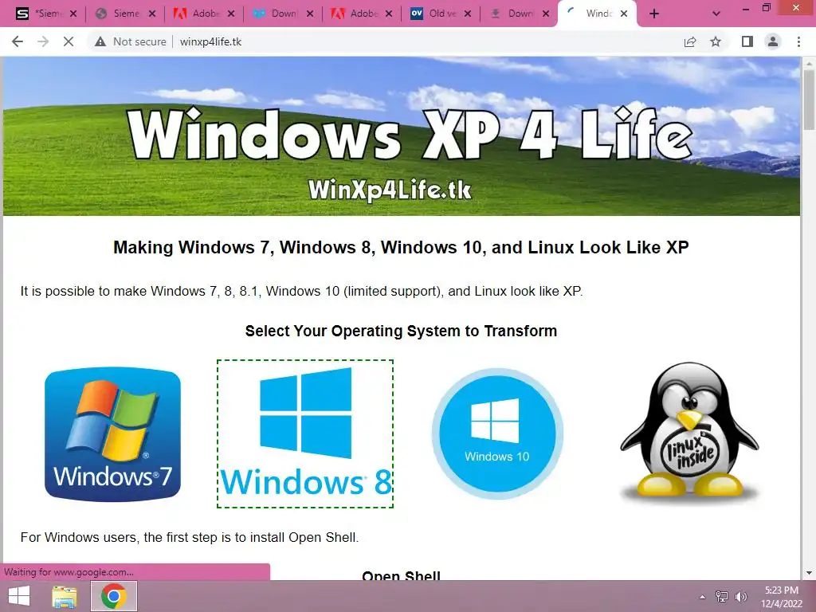Click the page vertical scrollbar thumb
816x612 pixels.
click(x=808, y=99)
